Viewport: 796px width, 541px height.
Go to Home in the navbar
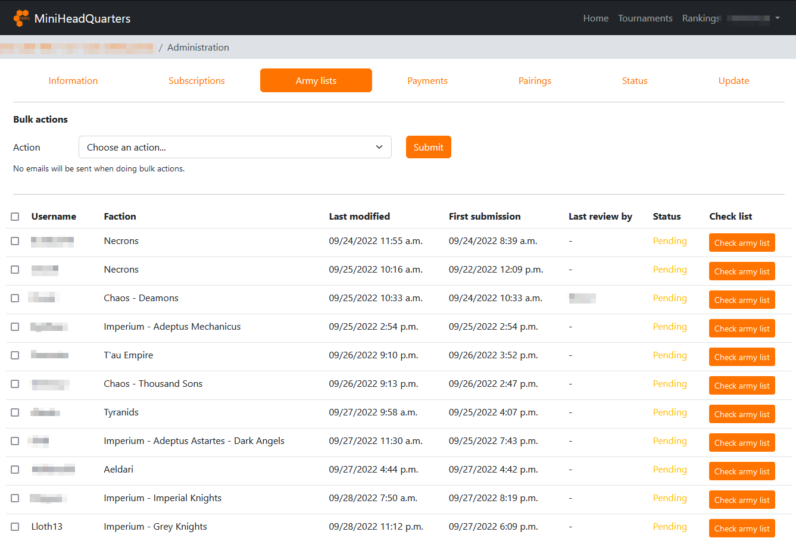tap(595, 18)
